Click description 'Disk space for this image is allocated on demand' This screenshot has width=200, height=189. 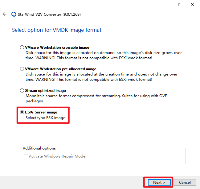tap(104, 55)
